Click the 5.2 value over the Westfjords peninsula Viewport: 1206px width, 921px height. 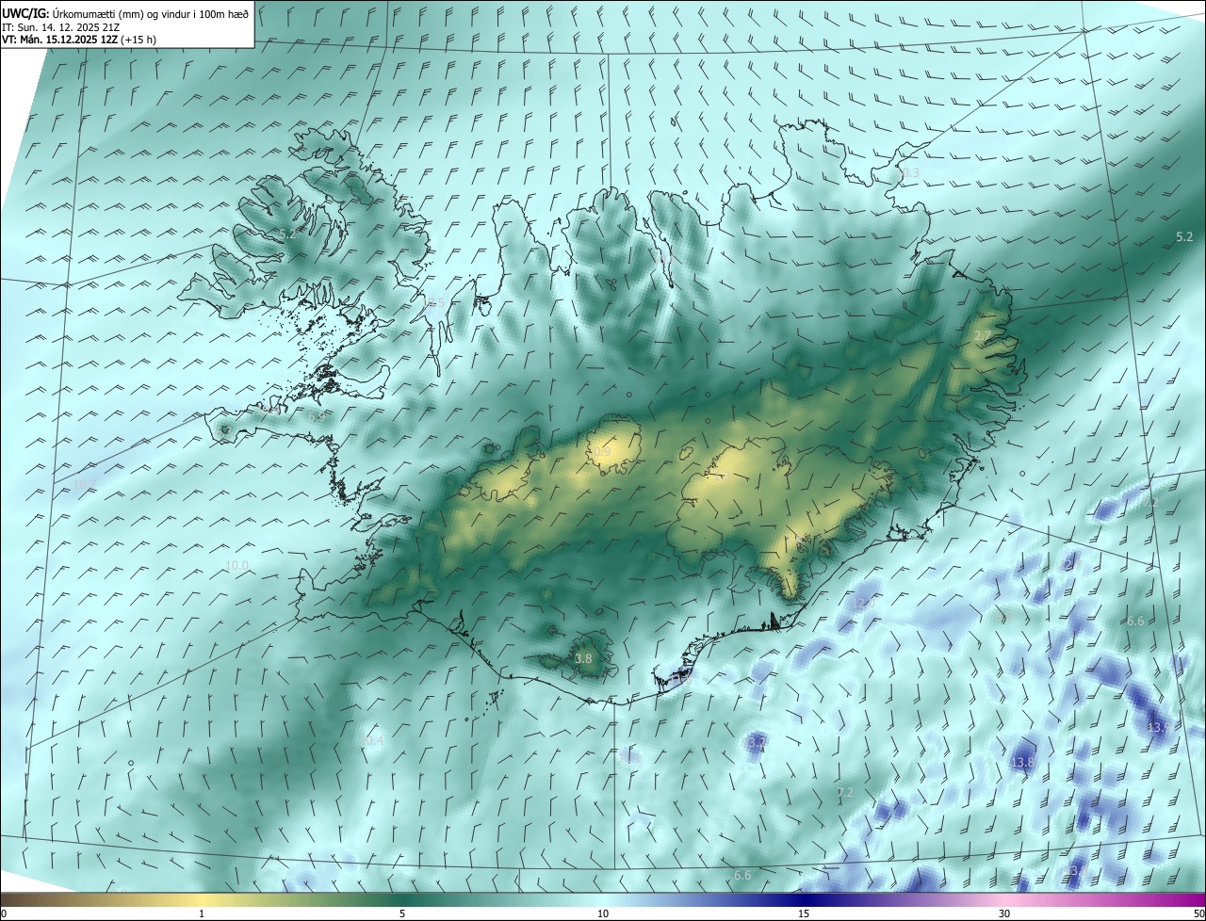tap(287, 234)
